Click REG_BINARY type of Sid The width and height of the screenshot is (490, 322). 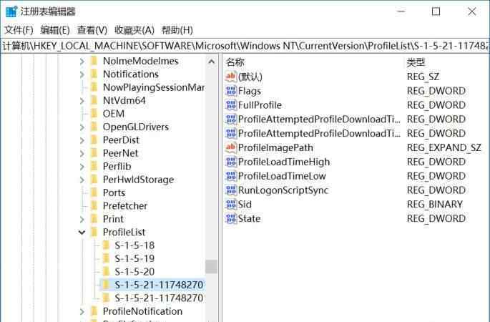coord(435,205)
